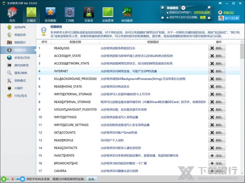Select the GET_ACCOUNTS permission name
The height and width of the screenshot is (183, 245).
(65, 133)
